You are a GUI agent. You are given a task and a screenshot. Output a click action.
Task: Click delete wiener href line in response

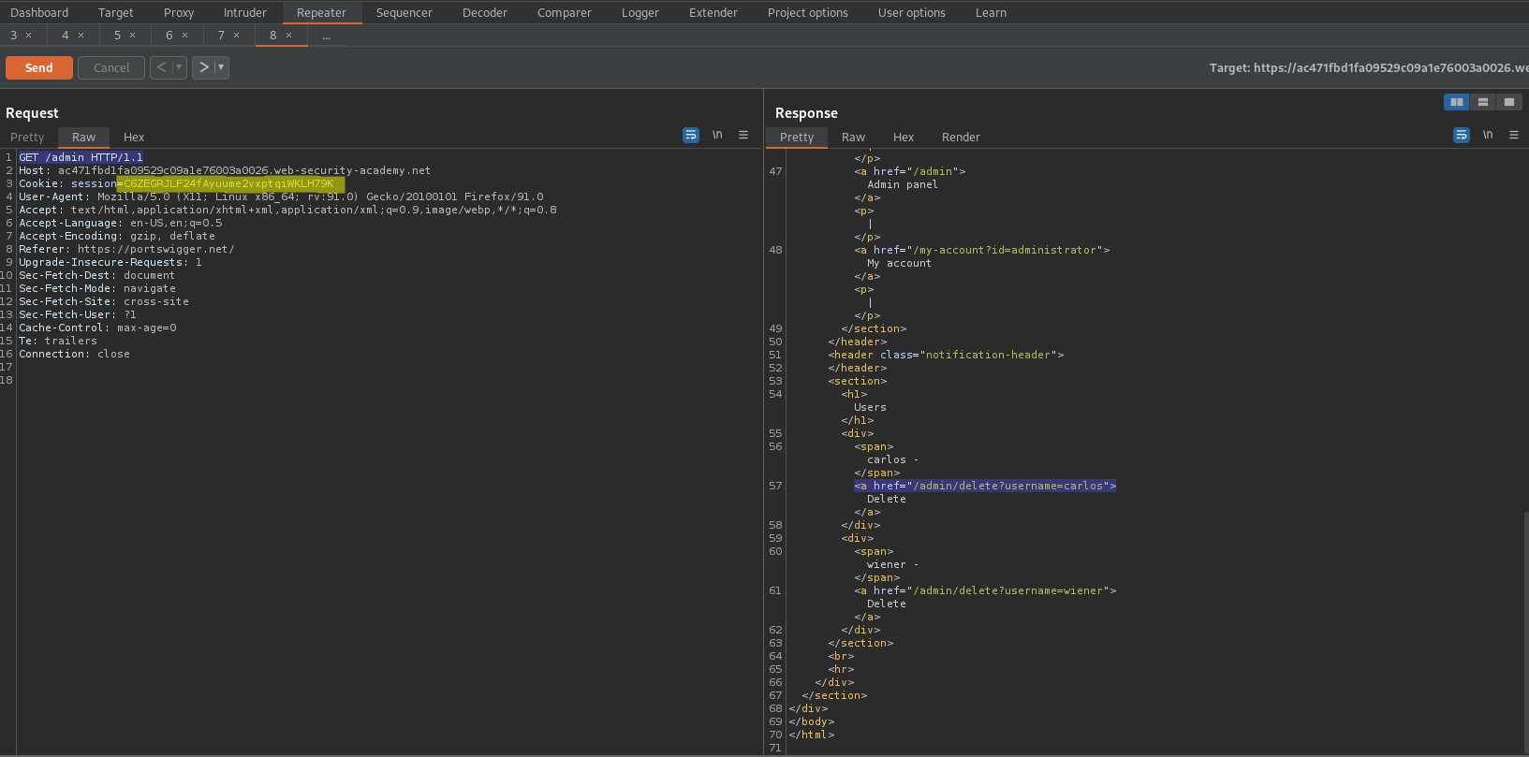[x=985, y=590]
